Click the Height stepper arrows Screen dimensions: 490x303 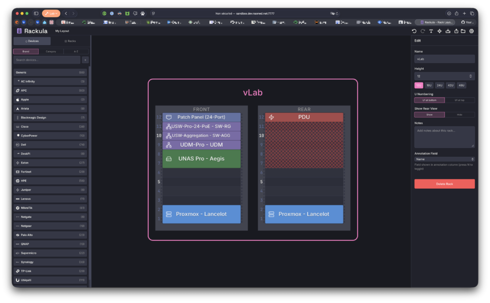[471, 76]
